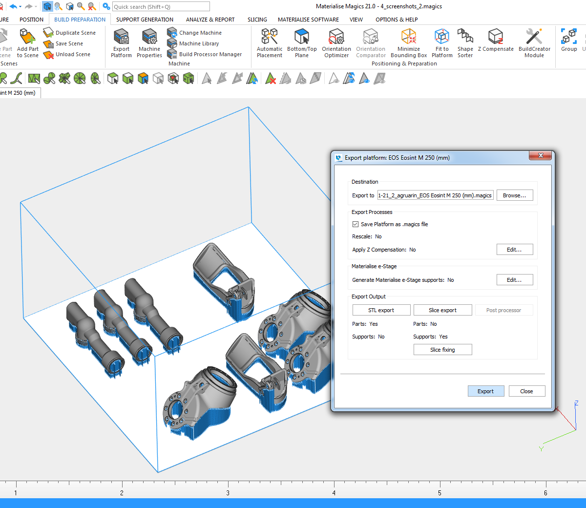Open the Machine Library
Image resolution: width=586 pixels, height=508 pixels.
[x=193, y=43]
